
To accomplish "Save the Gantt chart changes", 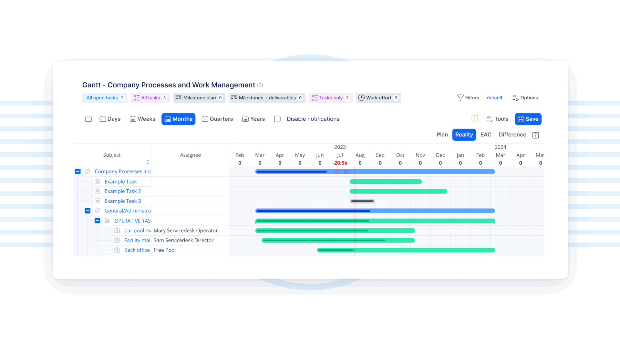I will [528, 119].
